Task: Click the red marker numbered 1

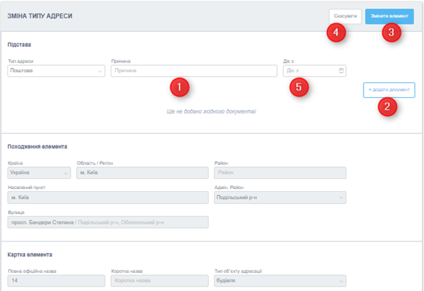Action: pos(179,87)
